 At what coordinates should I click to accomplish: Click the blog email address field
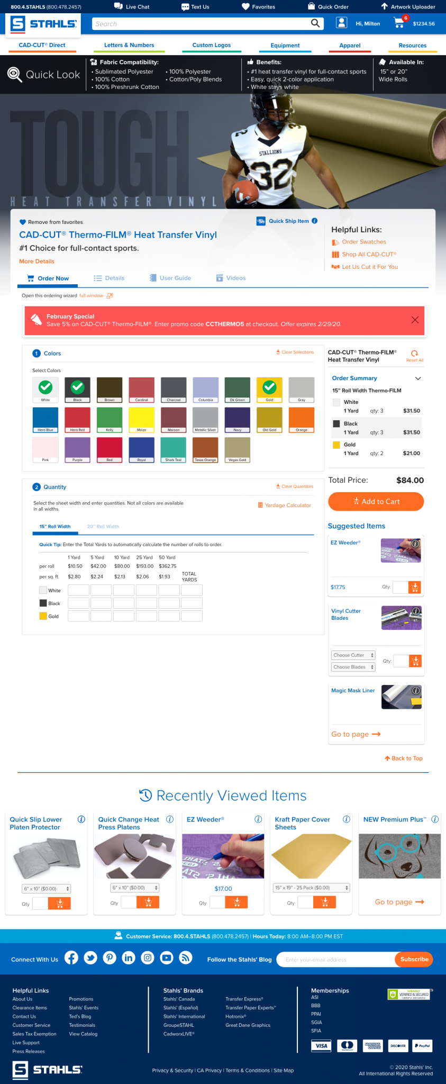pyautogui.click(x=335, y=960)
